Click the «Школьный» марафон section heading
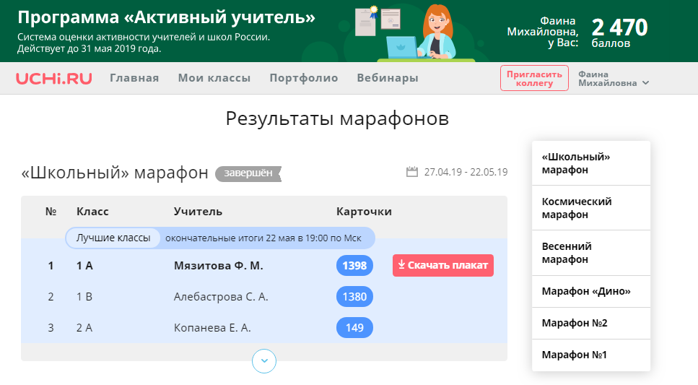698x385 pixels. point(115,173)
